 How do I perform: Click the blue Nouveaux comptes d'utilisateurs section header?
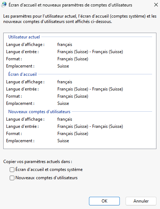click(39, 112)
